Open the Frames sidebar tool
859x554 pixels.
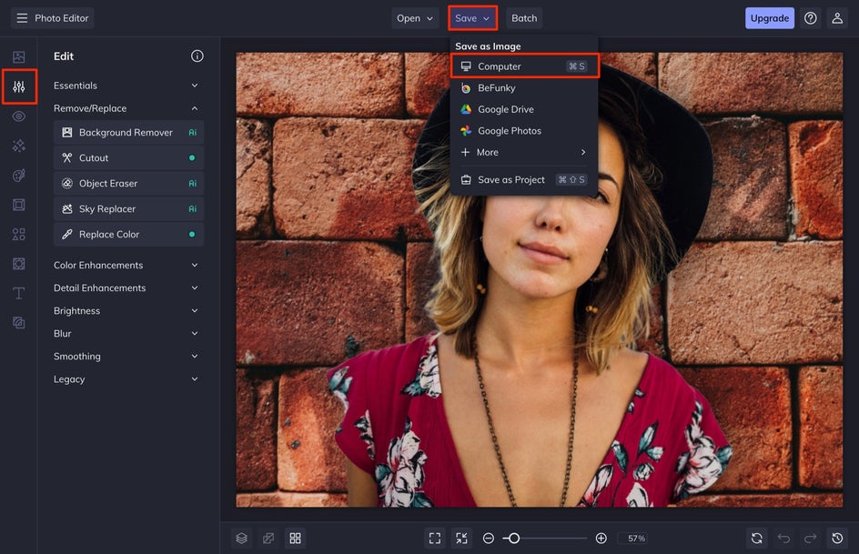click(18, 205)
